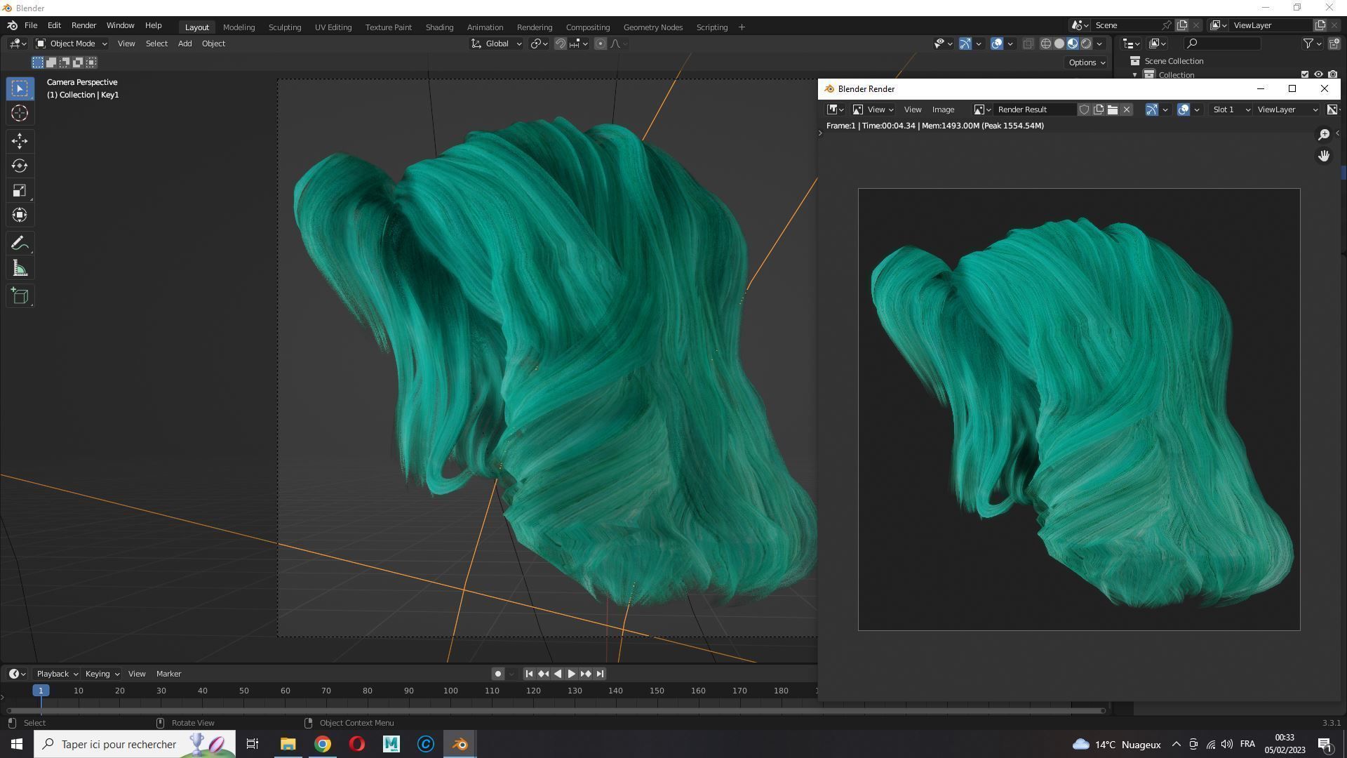The image size is (1347, 758).
Task: Set selection mode to Extend icon
Action: click(51, 62)
